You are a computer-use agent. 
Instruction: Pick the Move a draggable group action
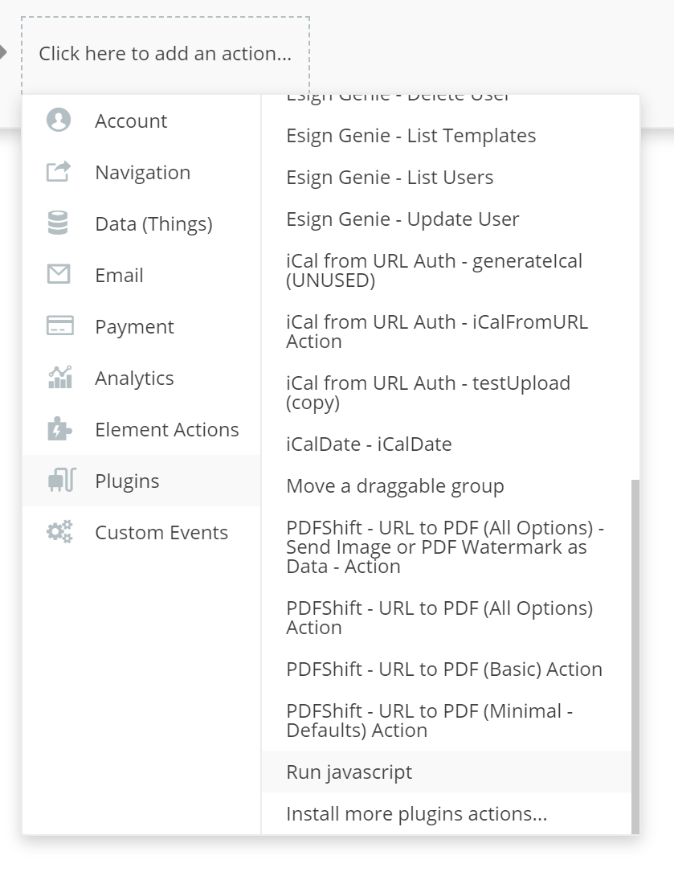pyautogui.click(x=395, y=485)
